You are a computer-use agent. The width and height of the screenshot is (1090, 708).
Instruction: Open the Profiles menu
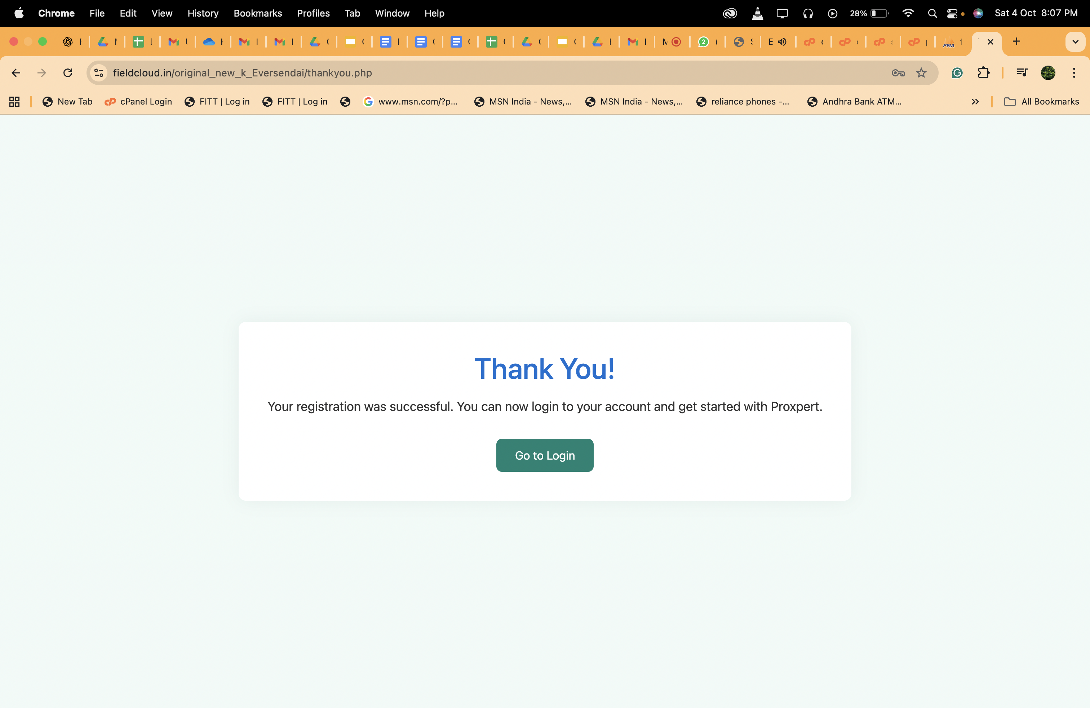(x=313, y=13)
